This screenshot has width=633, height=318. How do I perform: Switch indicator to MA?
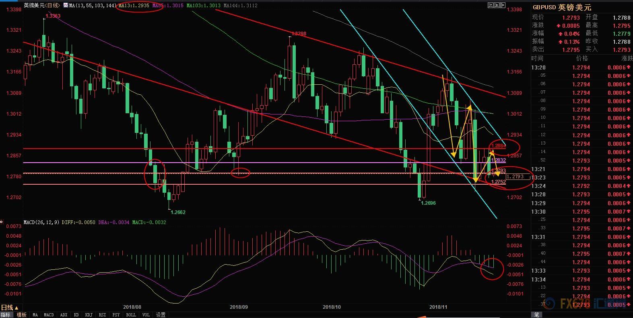tap(35, 315)
